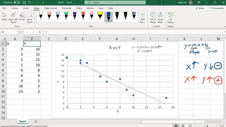
Task: Adjust the zoom slider
Action: pyautogui.click(x=207, y=126)
